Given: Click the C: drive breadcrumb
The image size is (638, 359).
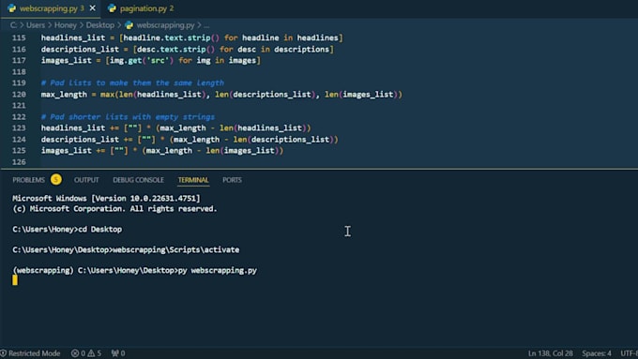Looking at the screenshot, I should click(x=13, y=25).
